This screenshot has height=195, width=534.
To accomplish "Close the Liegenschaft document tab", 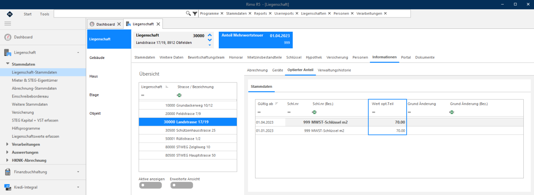I will coord(158,24).
